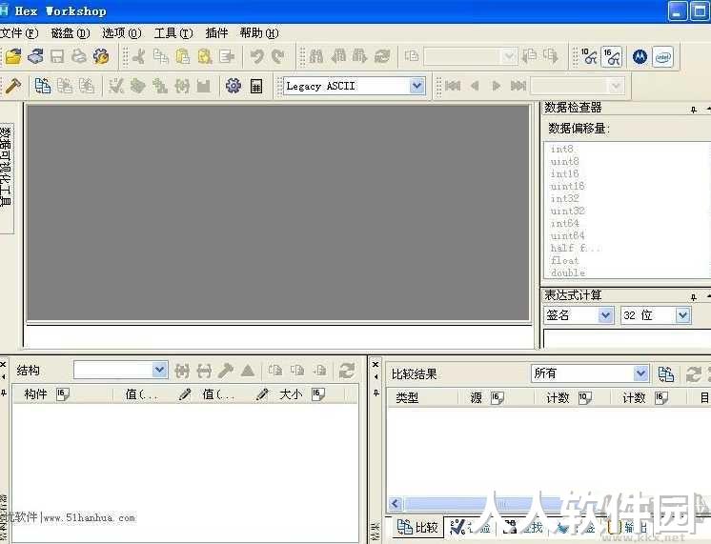
Task: Click the open file folder icon
Action: pyautogui.click(x=13, y=56)
